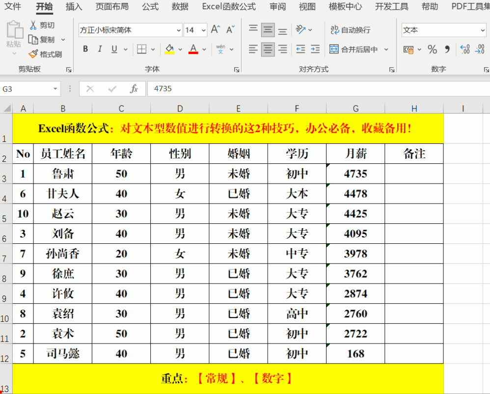The width and height of the screenshot is (490, 394).
Task: Expand the 合并后居中 dropdown arrow
Action: (x=386, y=50)
